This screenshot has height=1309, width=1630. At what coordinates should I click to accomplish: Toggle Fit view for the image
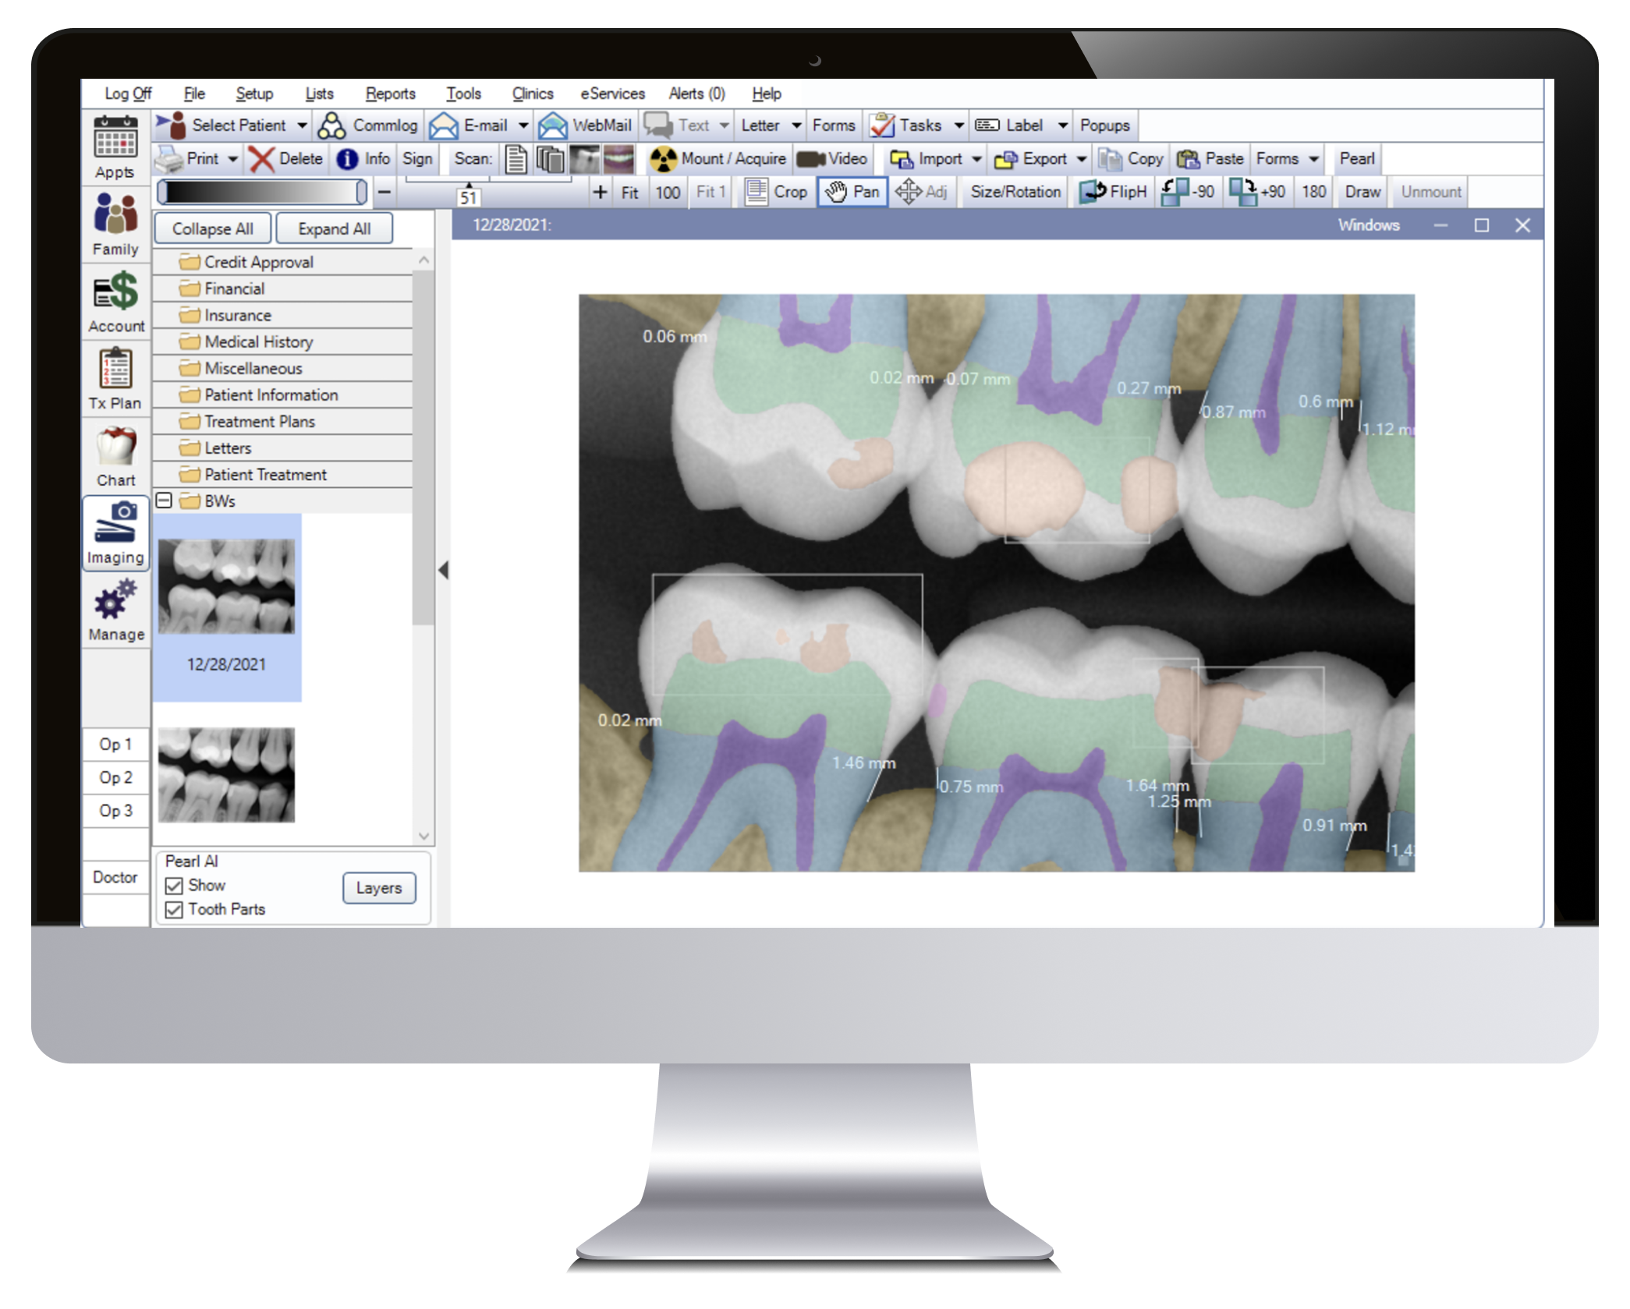629,192
